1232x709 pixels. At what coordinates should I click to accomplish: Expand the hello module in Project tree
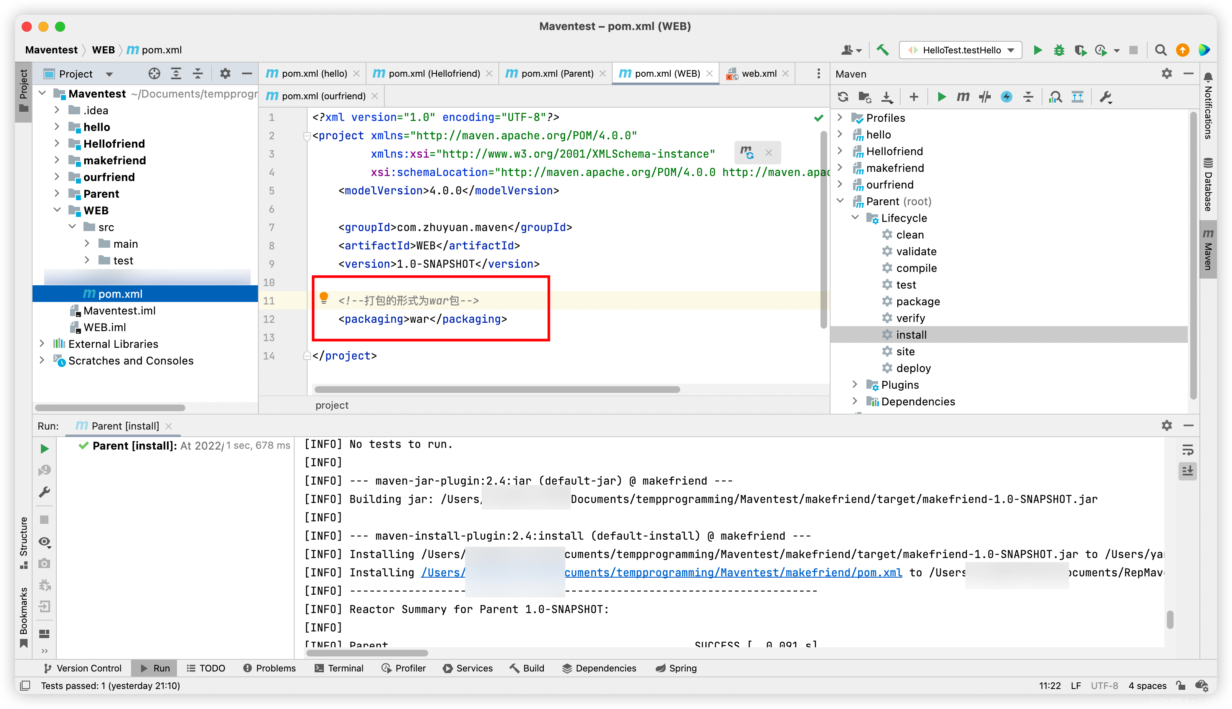pyautogui.click(x=57, y=127)
